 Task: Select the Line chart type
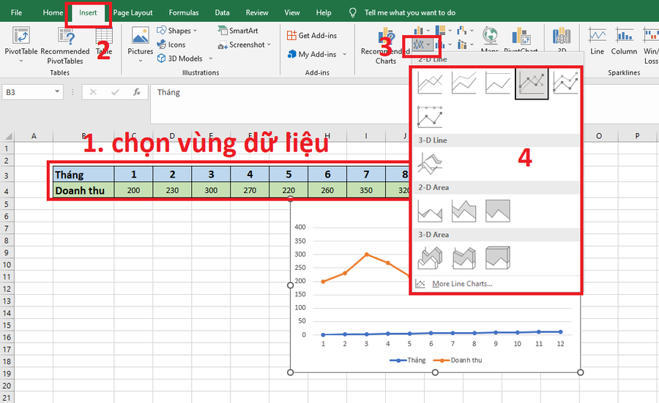tap(430, 83)
